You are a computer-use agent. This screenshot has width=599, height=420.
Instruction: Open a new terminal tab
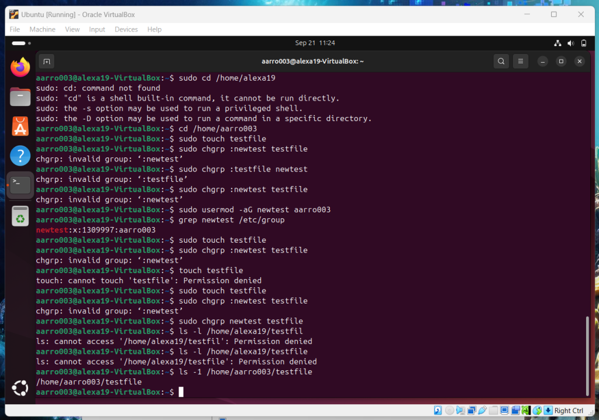coord(47,61)
